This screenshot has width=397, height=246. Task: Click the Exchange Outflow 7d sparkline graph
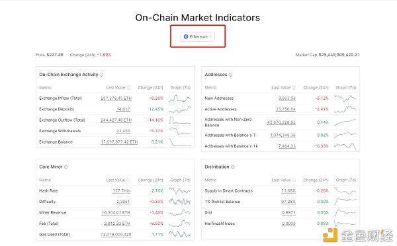pyautogui.click(x=180, y=120)
